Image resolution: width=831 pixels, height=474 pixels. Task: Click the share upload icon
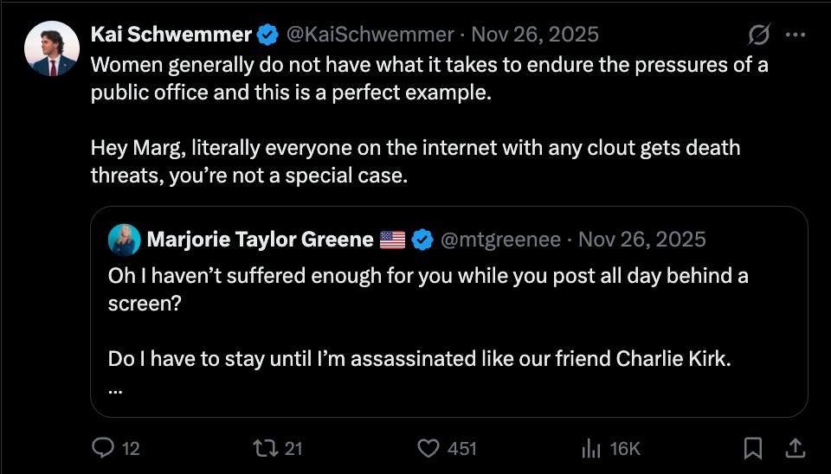[795, 448]
